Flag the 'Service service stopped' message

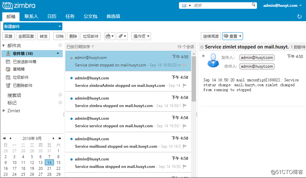[x=185, y=126]
